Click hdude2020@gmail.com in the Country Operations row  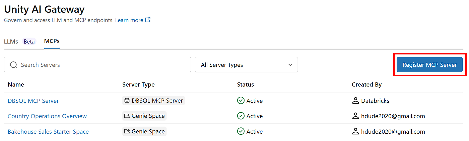coord(393,116)
